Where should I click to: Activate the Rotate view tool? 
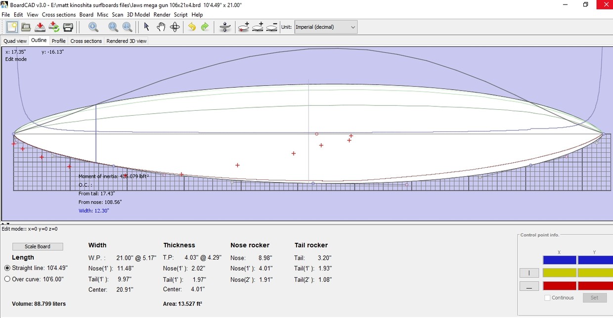pyautogui.click(x=175, y=27)
